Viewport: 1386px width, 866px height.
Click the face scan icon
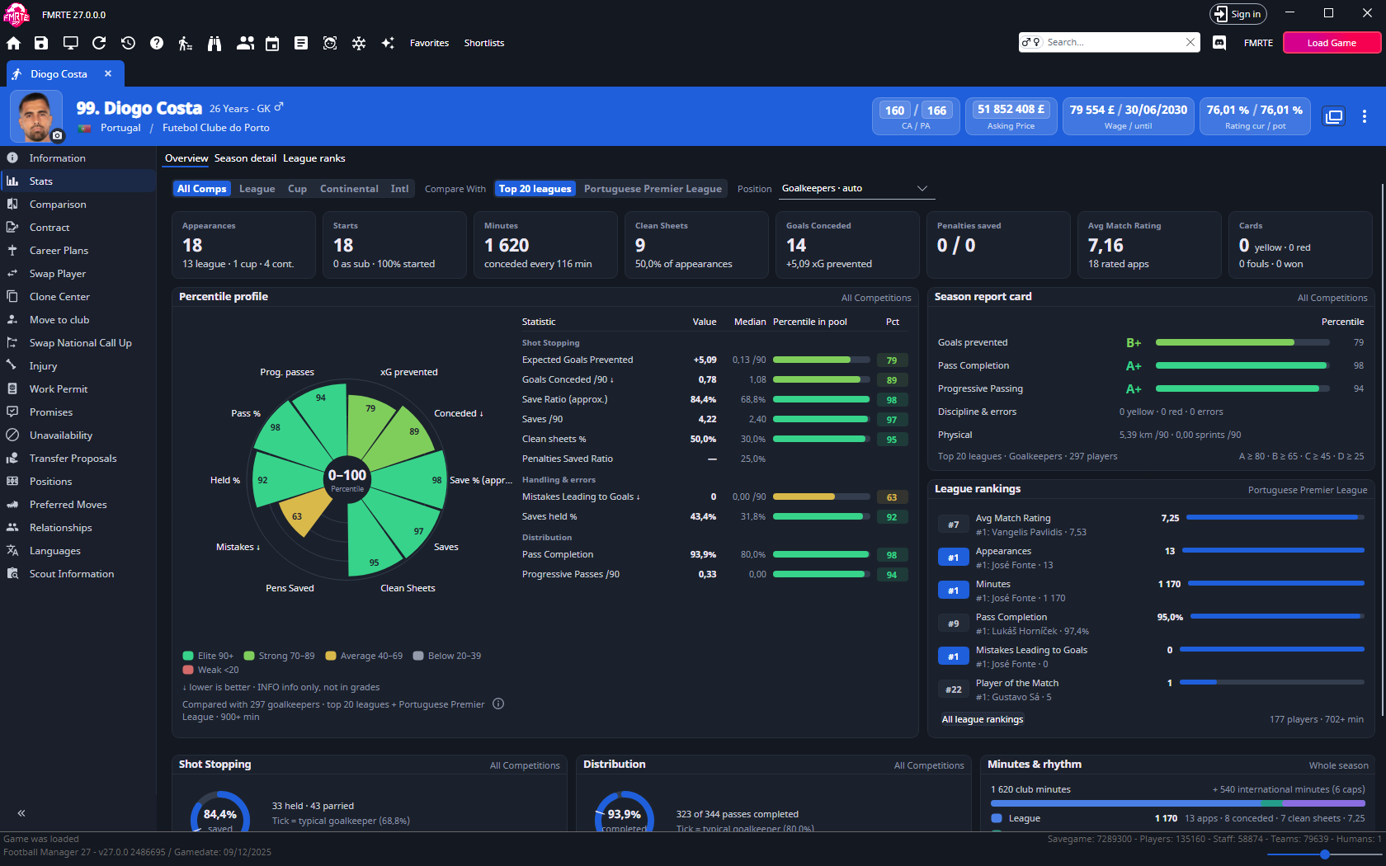pyautogui.click(x=330, y=43)
